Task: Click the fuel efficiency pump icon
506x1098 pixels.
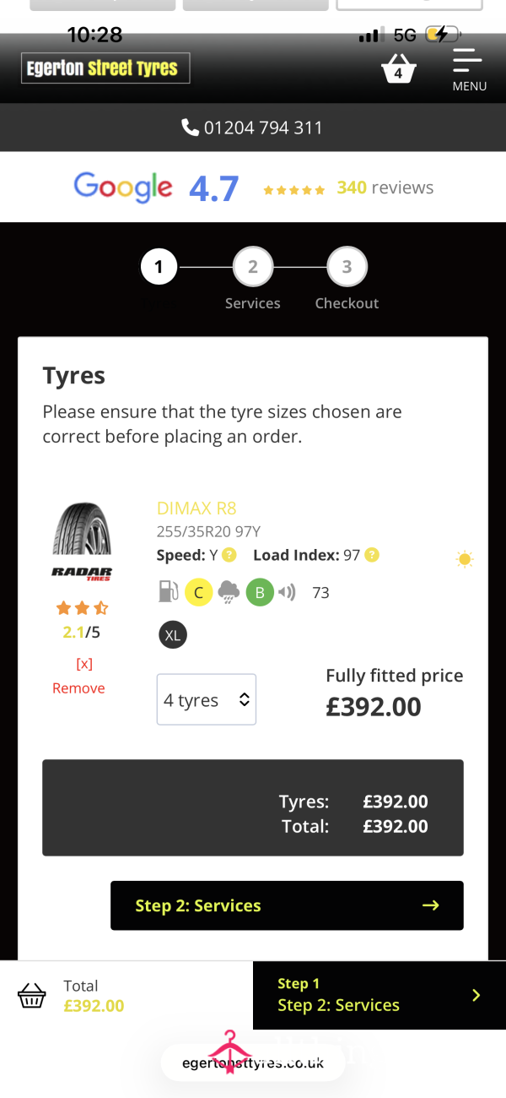Action: pos(169,592)
